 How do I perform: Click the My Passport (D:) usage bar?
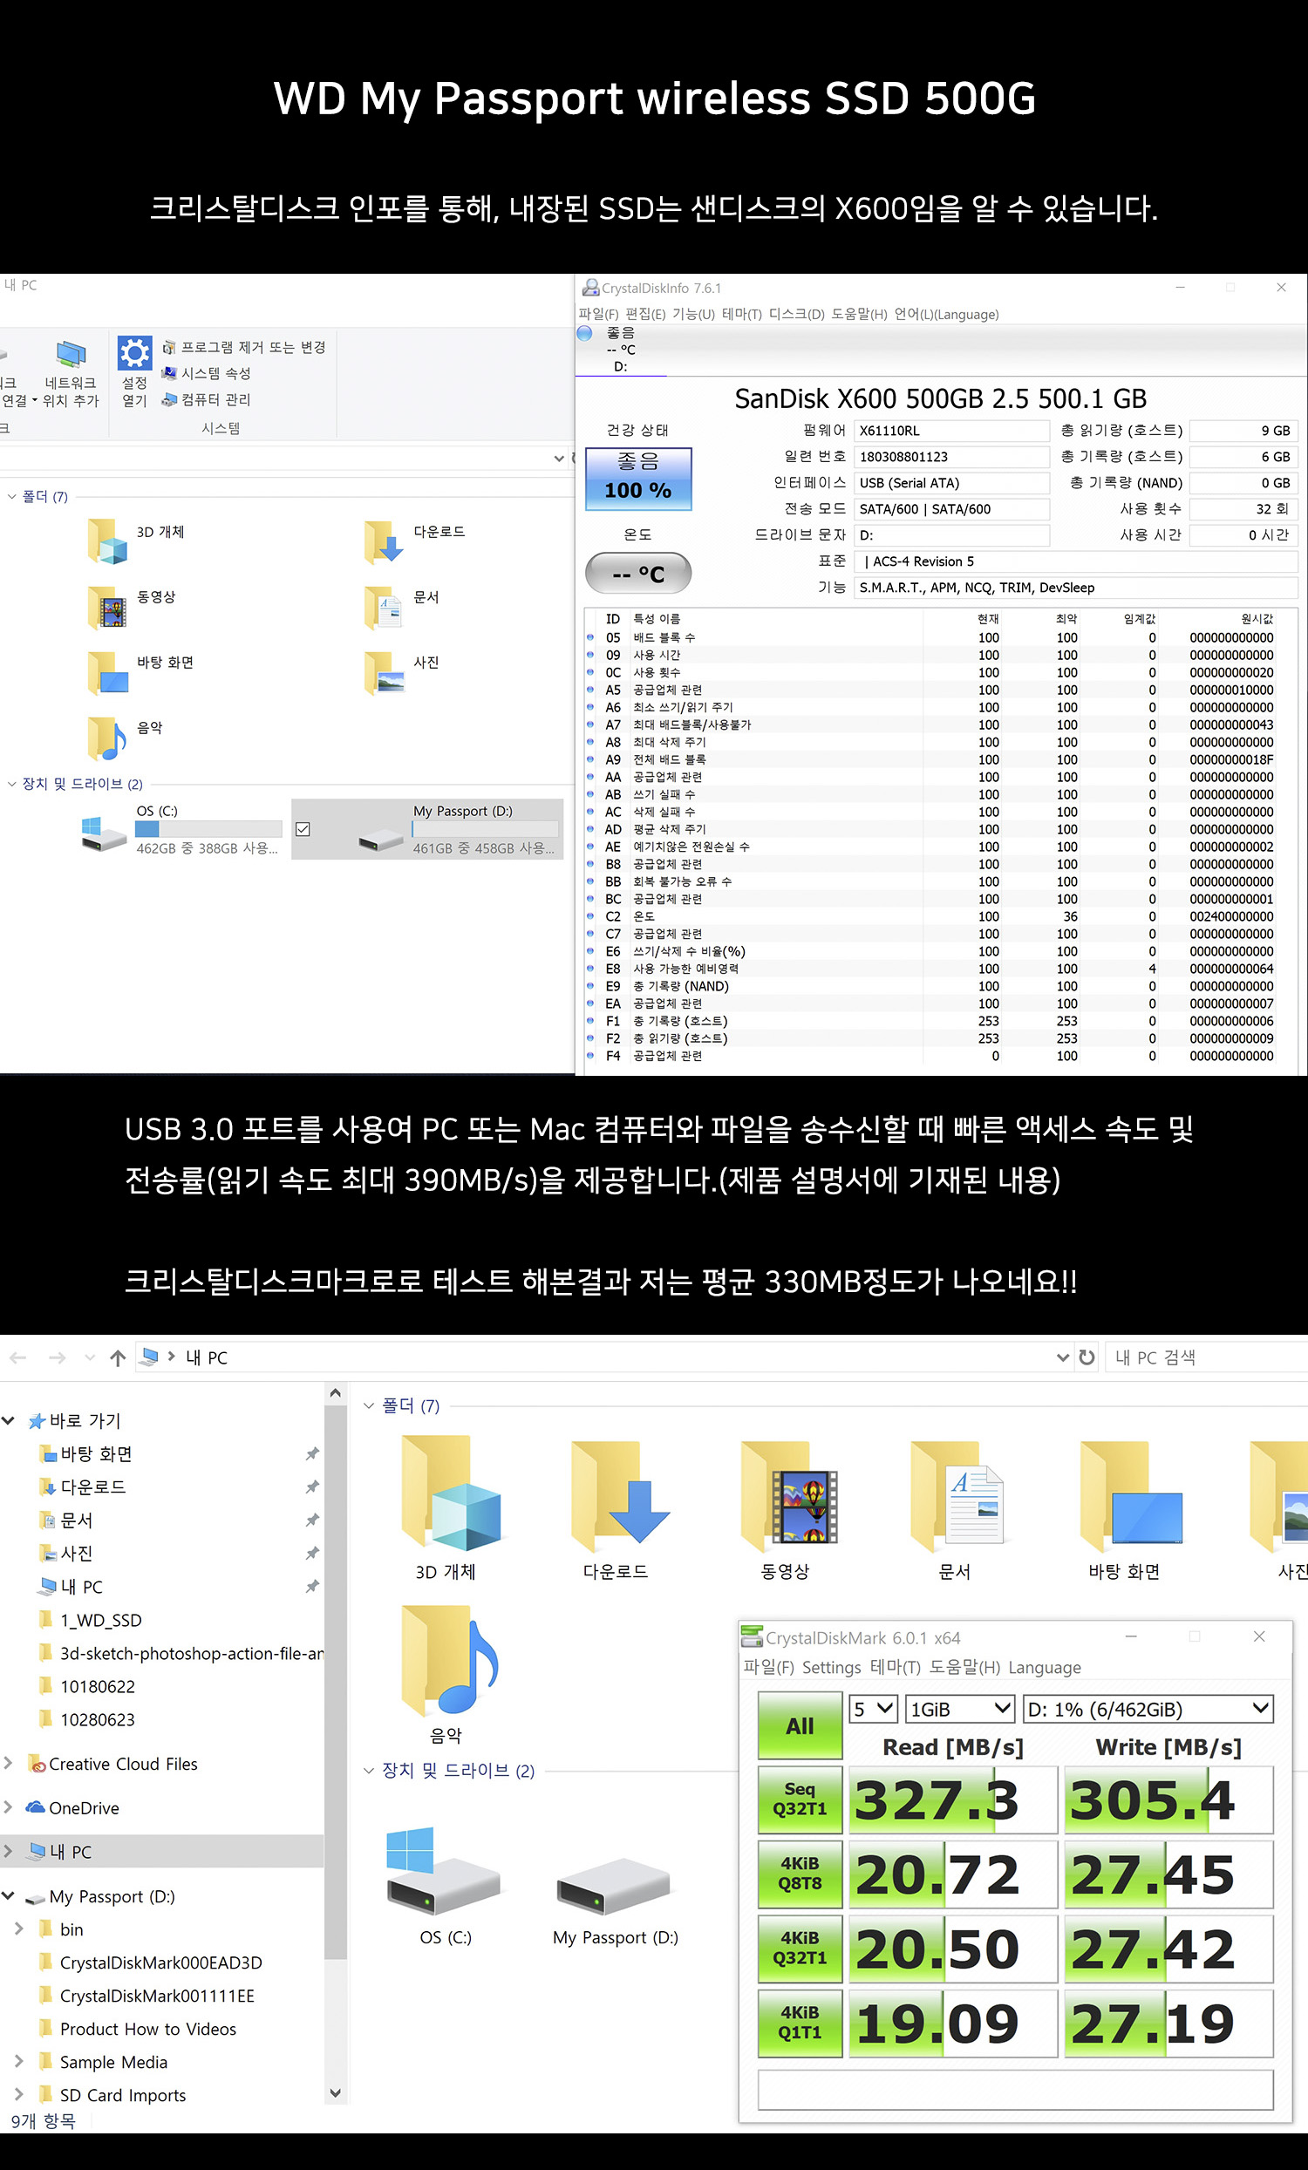pos(486,829)
